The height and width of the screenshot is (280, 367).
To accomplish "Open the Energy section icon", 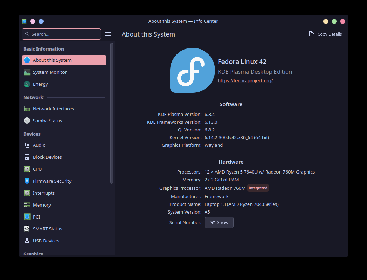I will (x=27, y=84).
